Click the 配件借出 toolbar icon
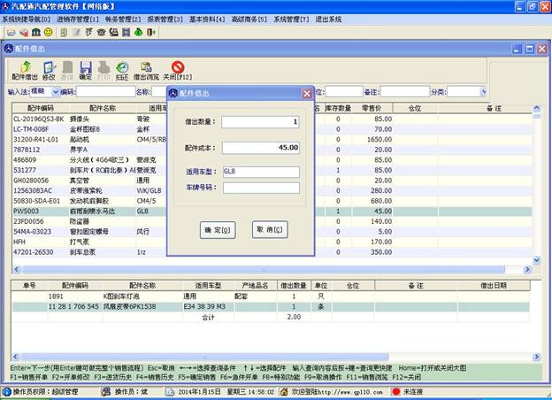The width and height of the screenshot is (552, 400). [x=23, y=70]
